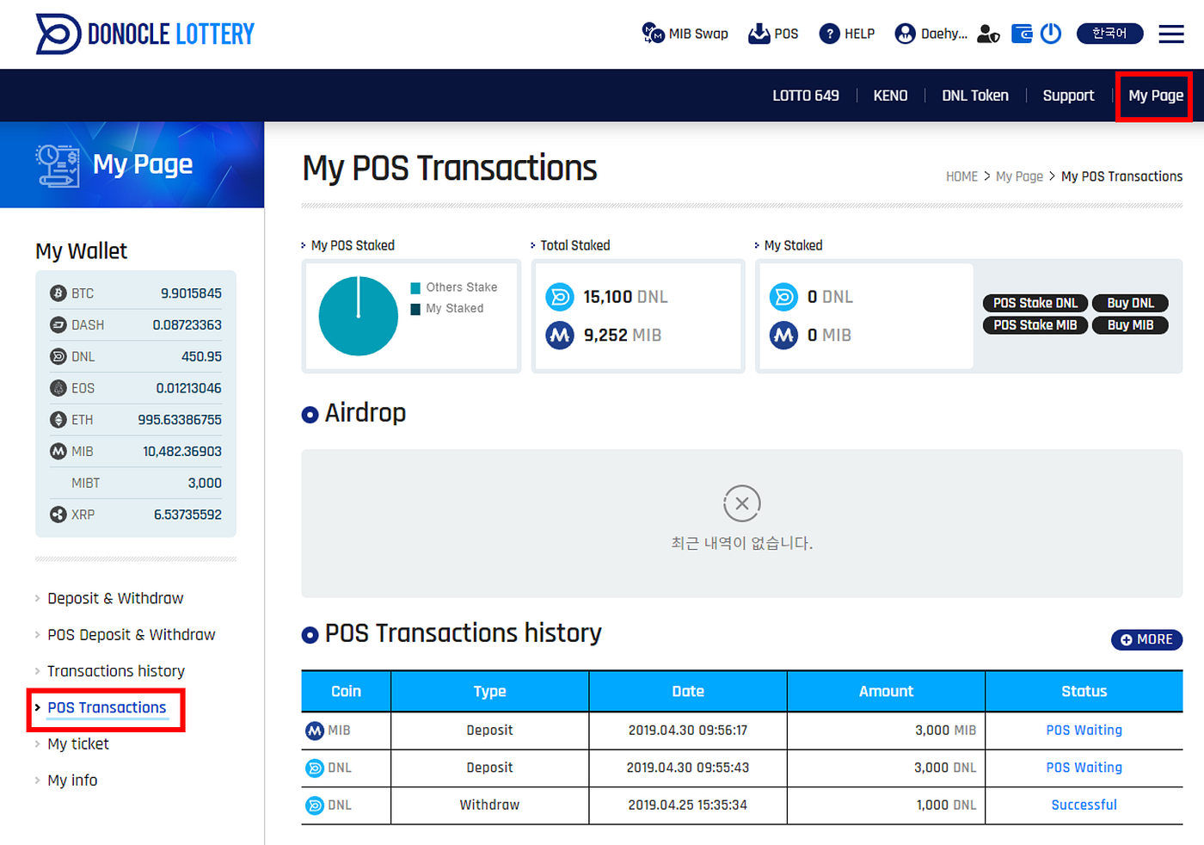Click Buy MIB button
Viewport: 1204px width, 845px height.
point(1130,325)
